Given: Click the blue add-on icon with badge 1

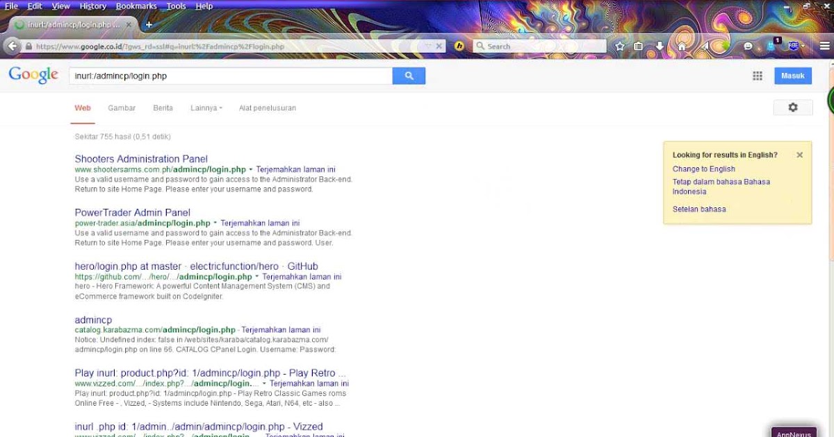Looking at the screenshot, I should pyautogui.click(x=770, y=46).
